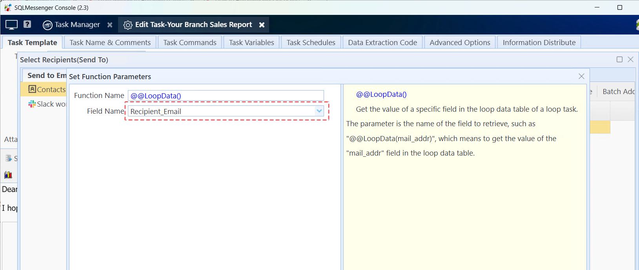Expand the Field Name dropdown arrow

[x=319, y=111]
